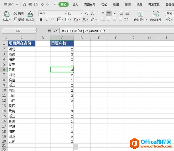
Task: Open the font name dropdown 宋体
Action: [x=65, y=14]
